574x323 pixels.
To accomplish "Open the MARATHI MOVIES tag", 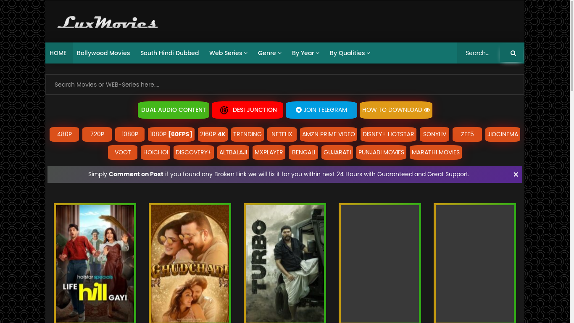I will (436, 152).
